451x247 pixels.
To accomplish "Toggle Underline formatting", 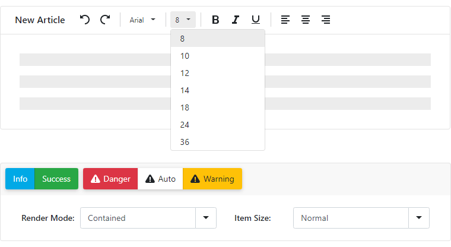I will coord(256,20).
